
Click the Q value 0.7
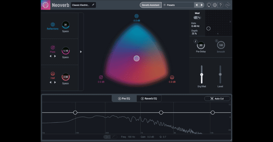[x=164, y=137]
